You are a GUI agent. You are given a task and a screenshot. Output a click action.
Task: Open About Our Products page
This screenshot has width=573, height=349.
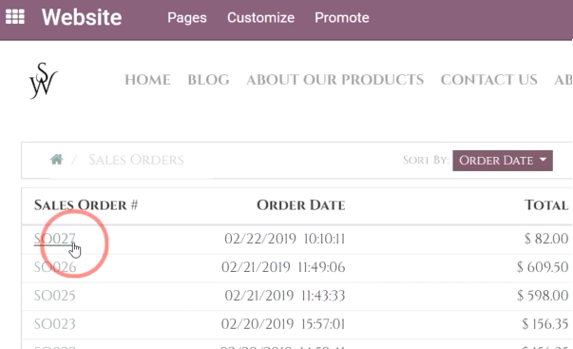click(x=334, y=80)
